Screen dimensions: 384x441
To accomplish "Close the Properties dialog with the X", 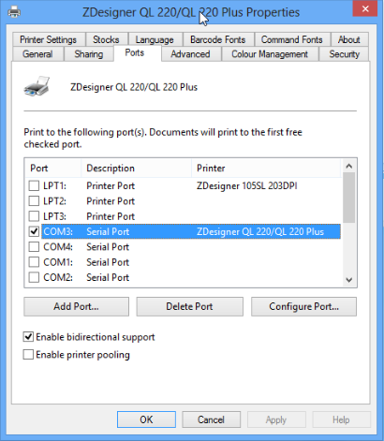I will click(x=365, y=8).
